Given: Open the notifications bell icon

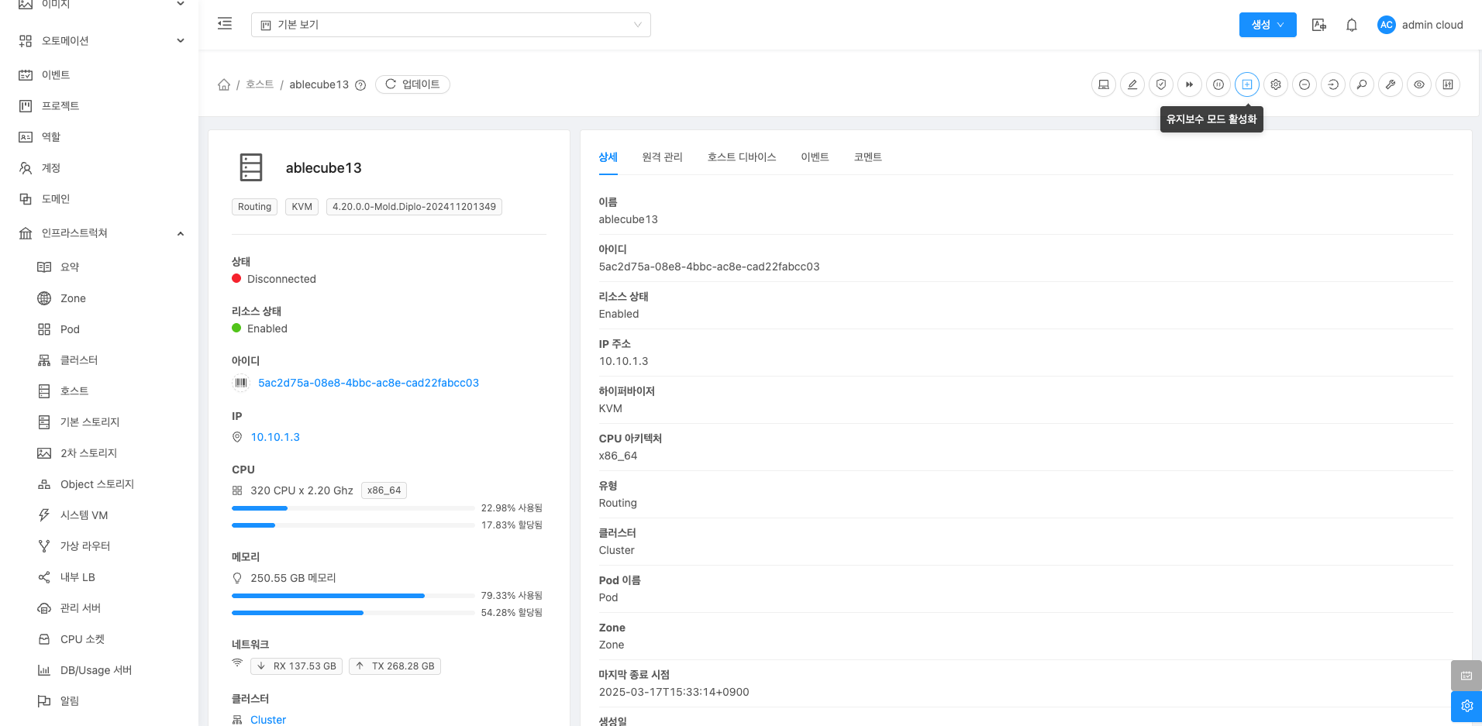Looking at the screenshot, I should pos(1351,25).
